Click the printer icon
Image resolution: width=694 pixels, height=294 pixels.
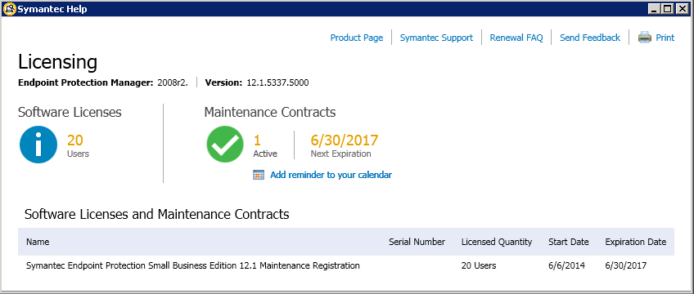tap(644, 38)
